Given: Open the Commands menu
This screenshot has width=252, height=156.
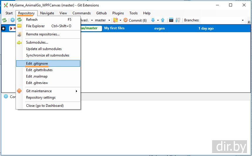Looking at the screenshot, I should (x=82, y=13).
